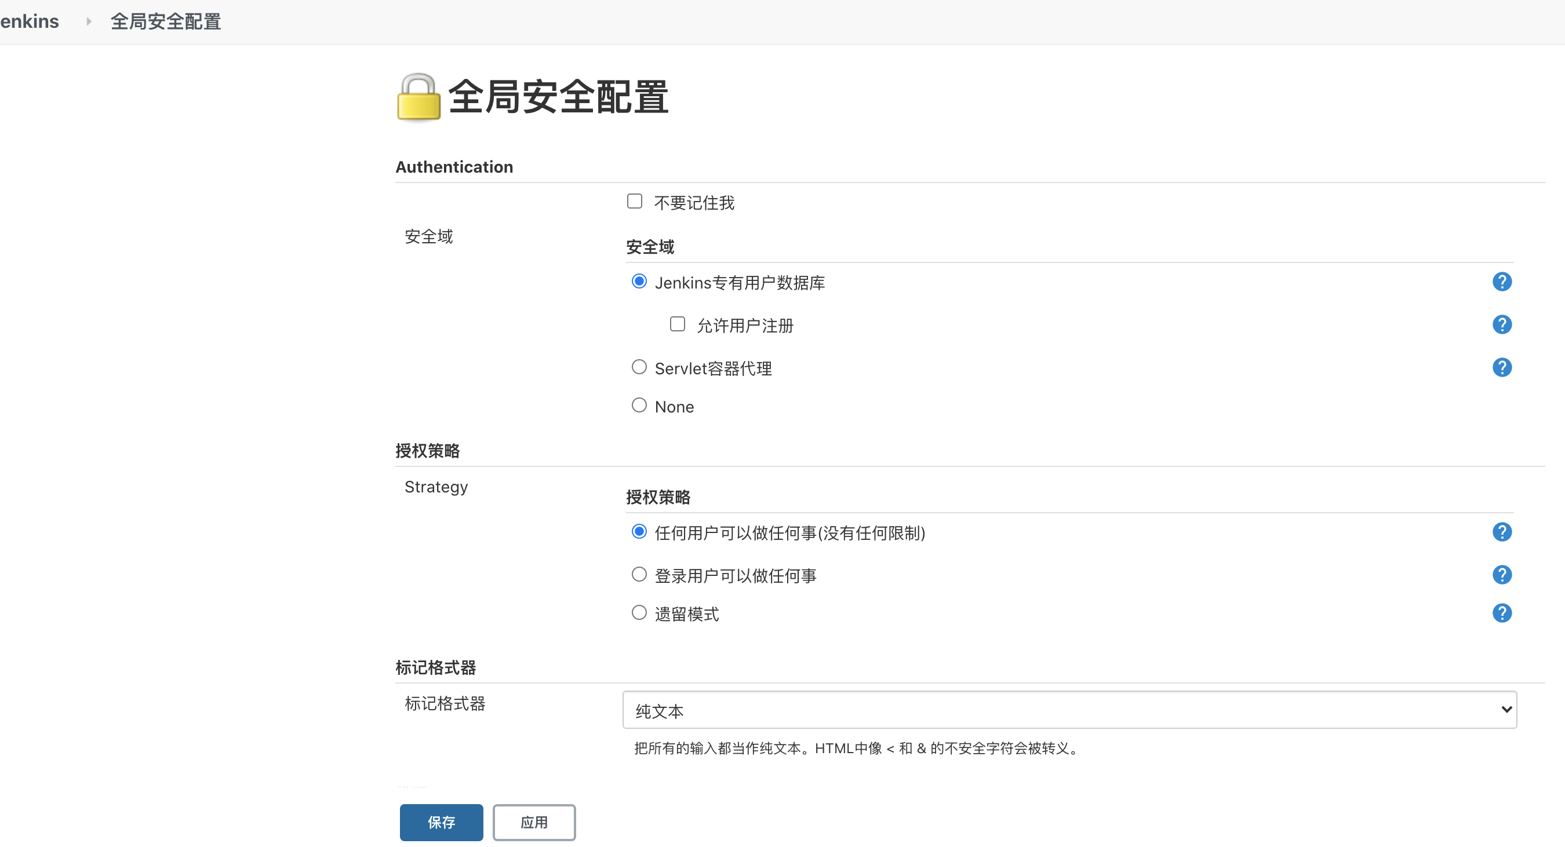Open the 标记格式器 dropdown showing 纯文本
Viewport: 1565px width, 847px height.
point(1069,710)
